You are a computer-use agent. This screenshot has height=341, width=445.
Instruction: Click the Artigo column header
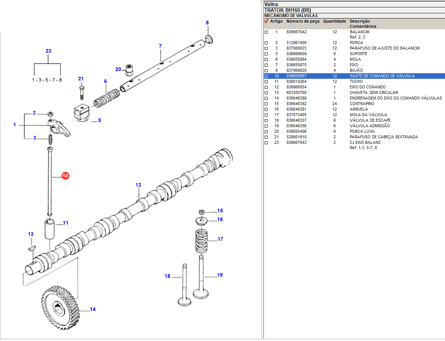coord(276,21)
